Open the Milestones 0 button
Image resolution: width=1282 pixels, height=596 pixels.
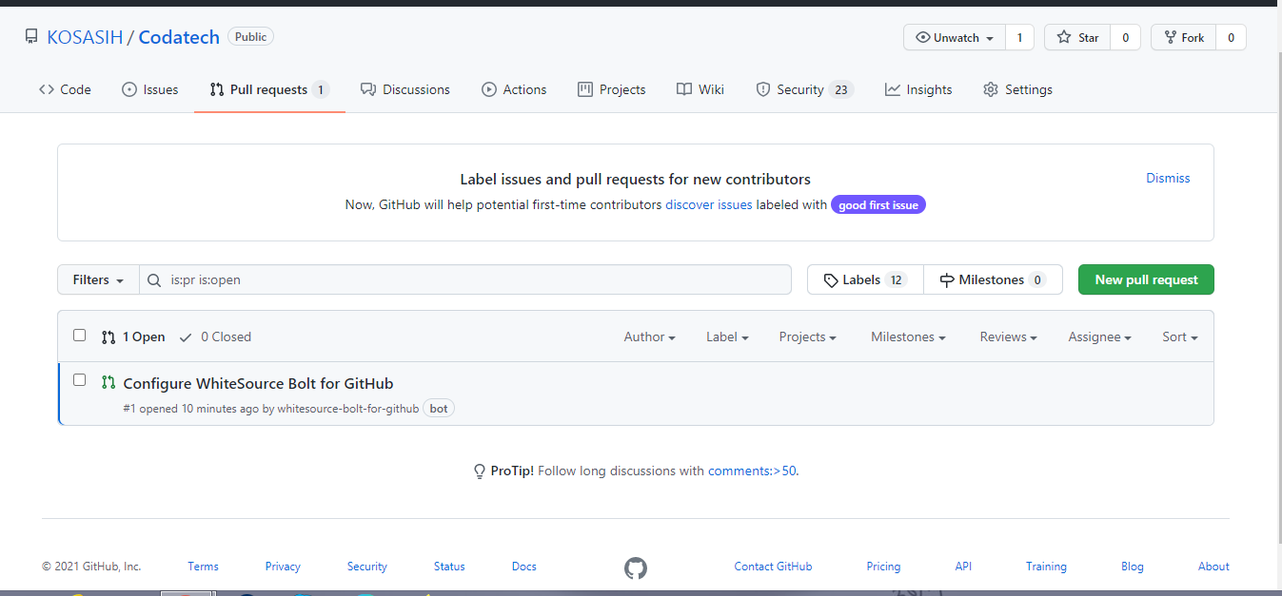coord(993,279)
